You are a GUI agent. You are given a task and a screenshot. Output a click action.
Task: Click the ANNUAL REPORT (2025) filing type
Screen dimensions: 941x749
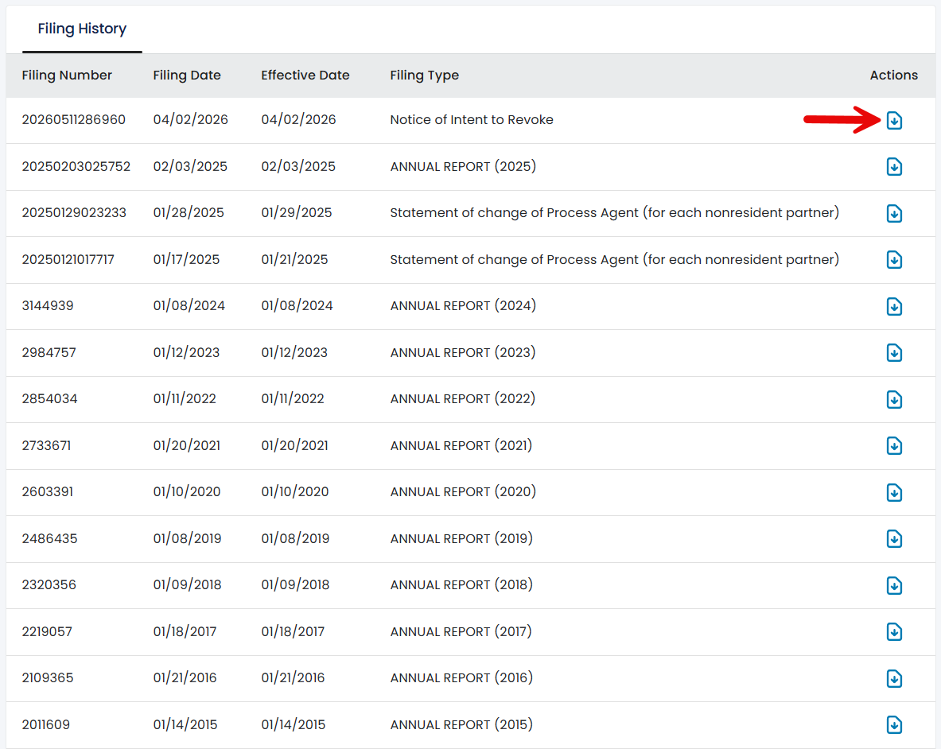click(x=463, y=166)
